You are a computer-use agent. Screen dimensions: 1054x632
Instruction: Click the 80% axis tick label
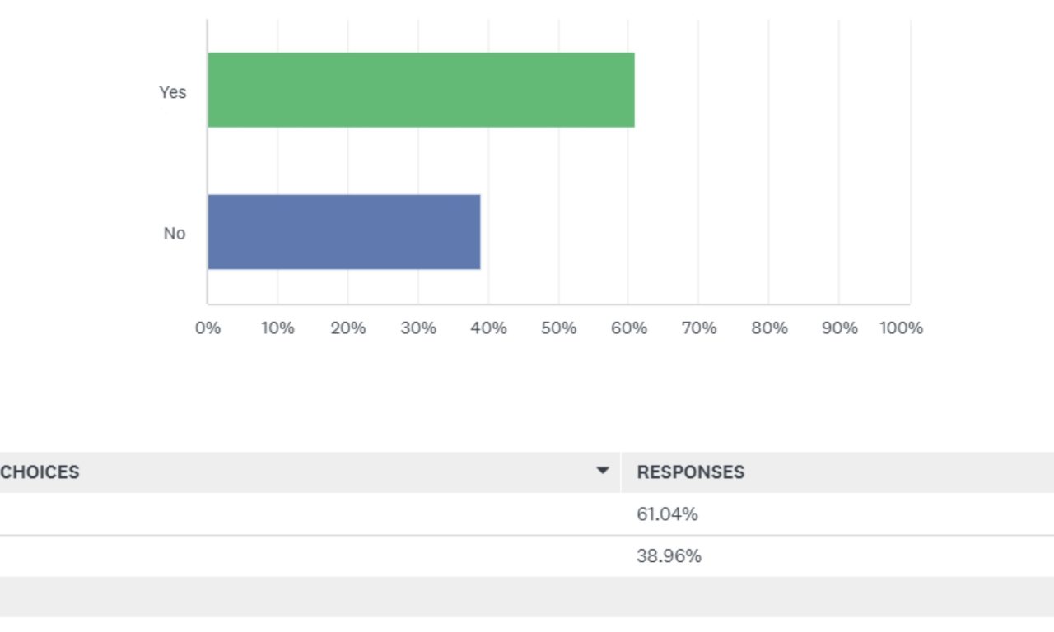[x=769, y=328]
